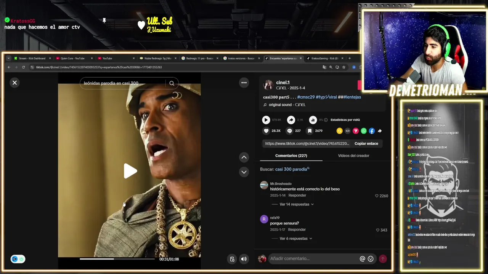This screenshot has width=488, height=274.
Task: Switch to the Stream - Kick Dashboard tab
Action: tap(32, 58)
